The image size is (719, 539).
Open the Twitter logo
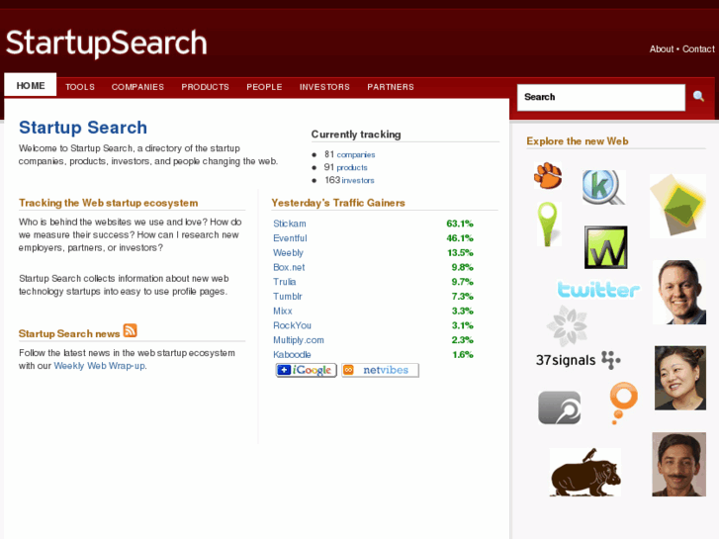point(598,290)
